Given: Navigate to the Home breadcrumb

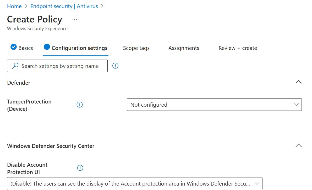Looking at the screenshot, I should (14, 6).
